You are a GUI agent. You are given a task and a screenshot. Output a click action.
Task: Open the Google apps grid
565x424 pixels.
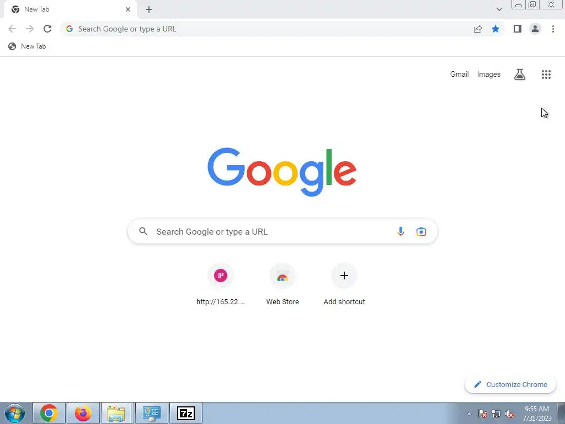(546, 75)
